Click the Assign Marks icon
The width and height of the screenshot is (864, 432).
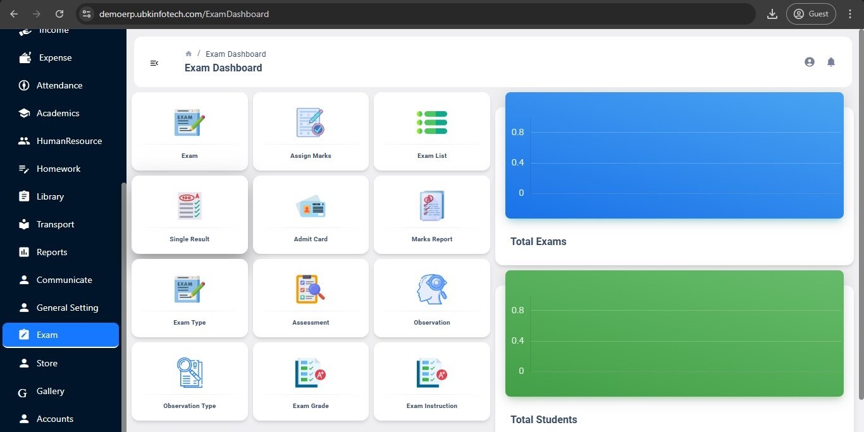pos(311,123)
